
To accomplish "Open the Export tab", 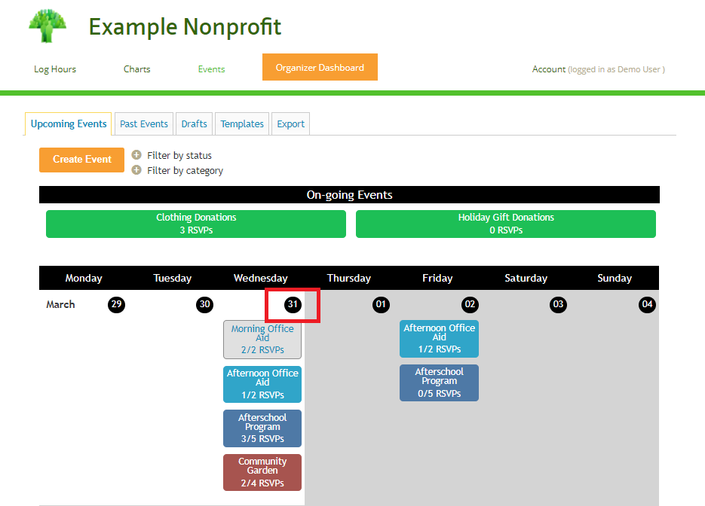I will click(290, 124).
